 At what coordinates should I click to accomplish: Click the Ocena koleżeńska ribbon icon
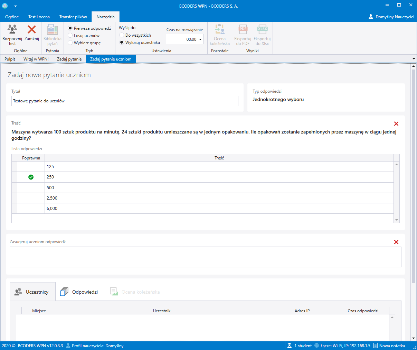(220, 29)
